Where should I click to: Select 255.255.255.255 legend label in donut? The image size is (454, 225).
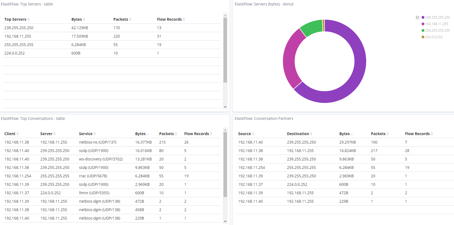coord(437,31)
